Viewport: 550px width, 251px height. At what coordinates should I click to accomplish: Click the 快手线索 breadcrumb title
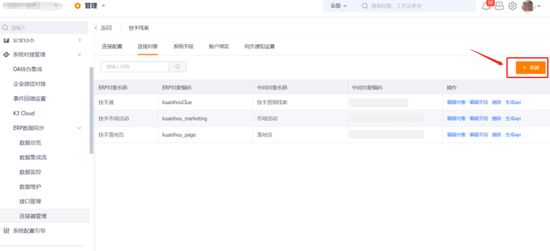[139, 28]
